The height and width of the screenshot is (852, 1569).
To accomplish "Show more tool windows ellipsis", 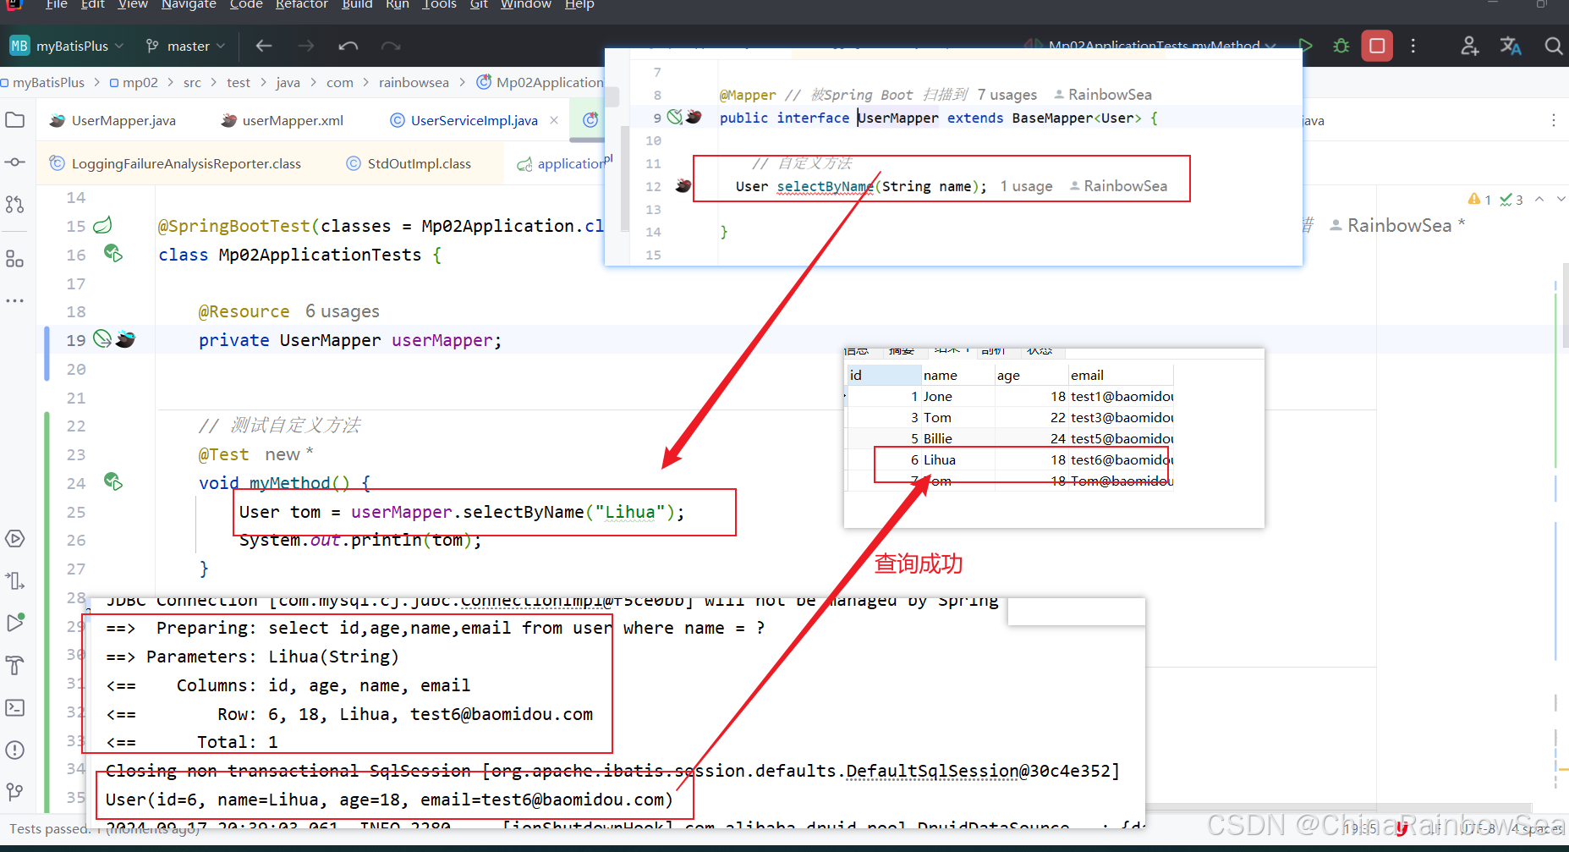I will click(x=15, y=300).
